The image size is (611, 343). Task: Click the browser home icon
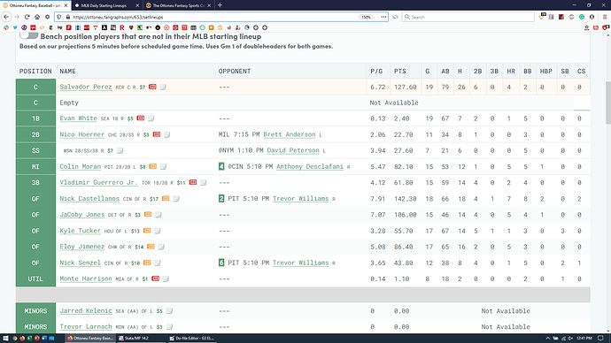[37, 17]
